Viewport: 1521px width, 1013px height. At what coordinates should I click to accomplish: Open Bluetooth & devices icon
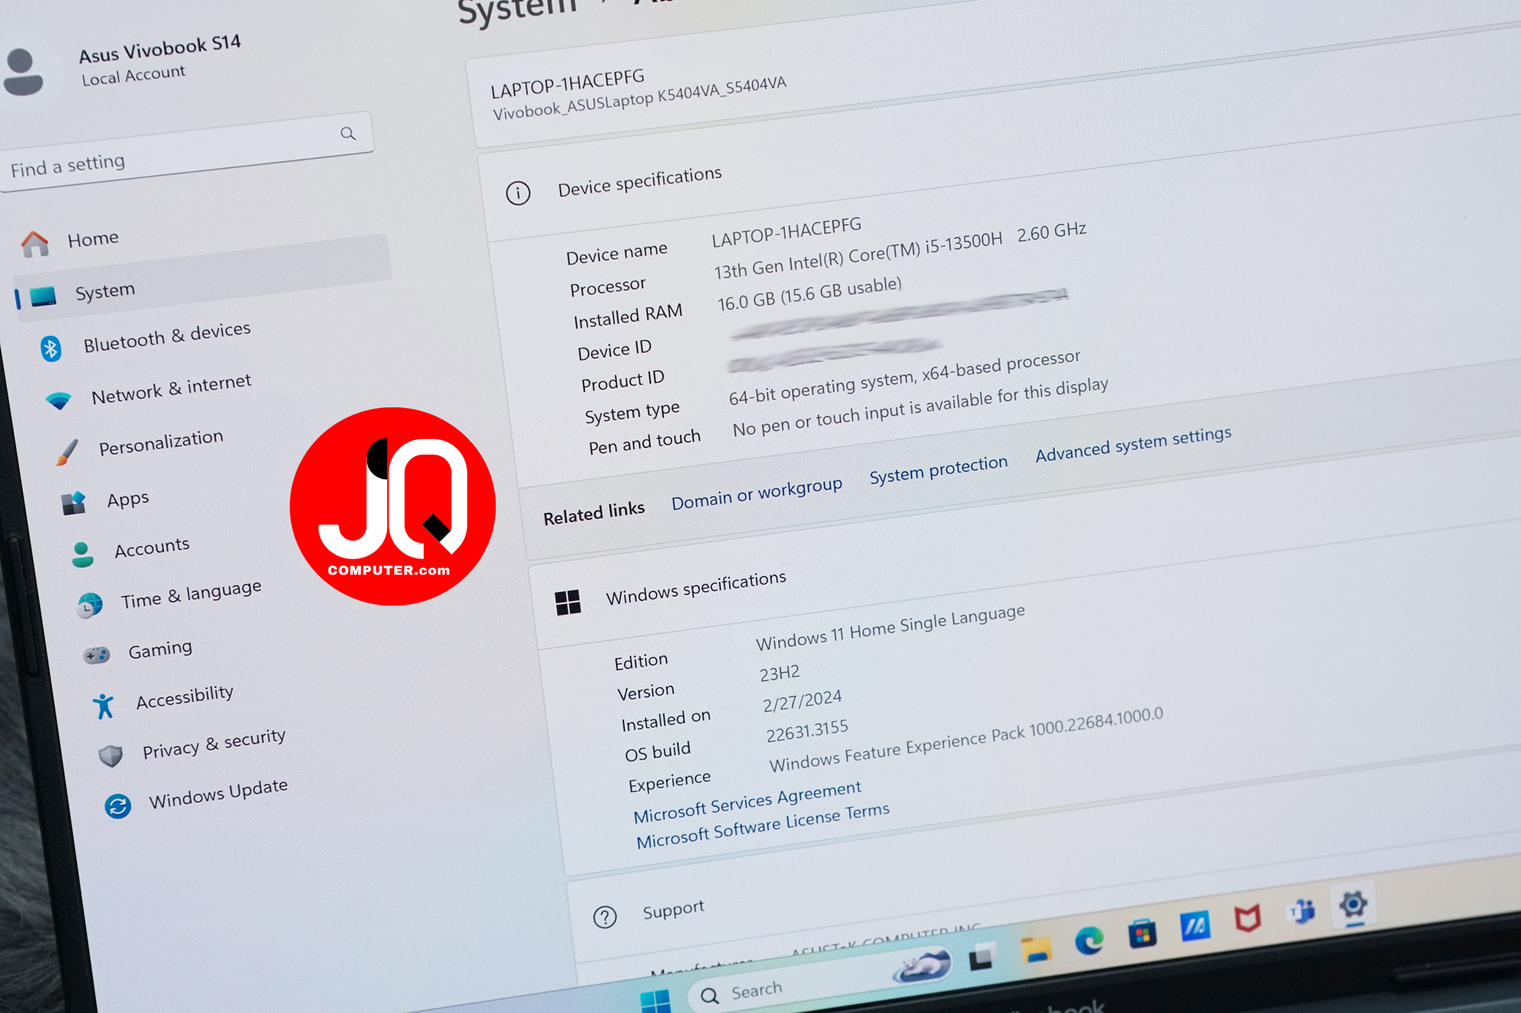(x=51, y=349)
